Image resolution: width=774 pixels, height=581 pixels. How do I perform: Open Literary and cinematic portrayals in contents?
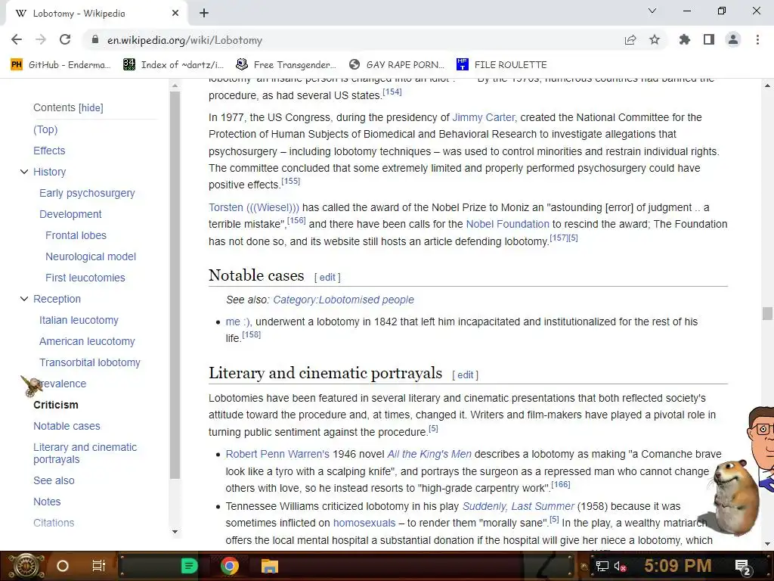coord(85,453)
